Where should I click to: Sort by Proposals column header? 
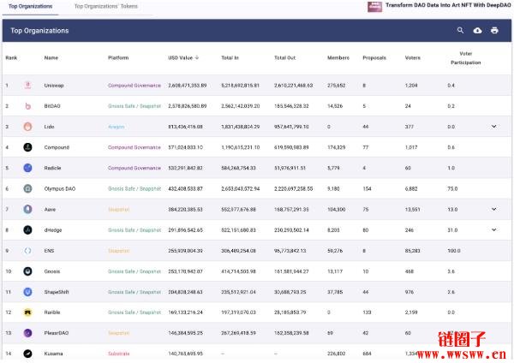pyautogui.click(x=374, y=57)
